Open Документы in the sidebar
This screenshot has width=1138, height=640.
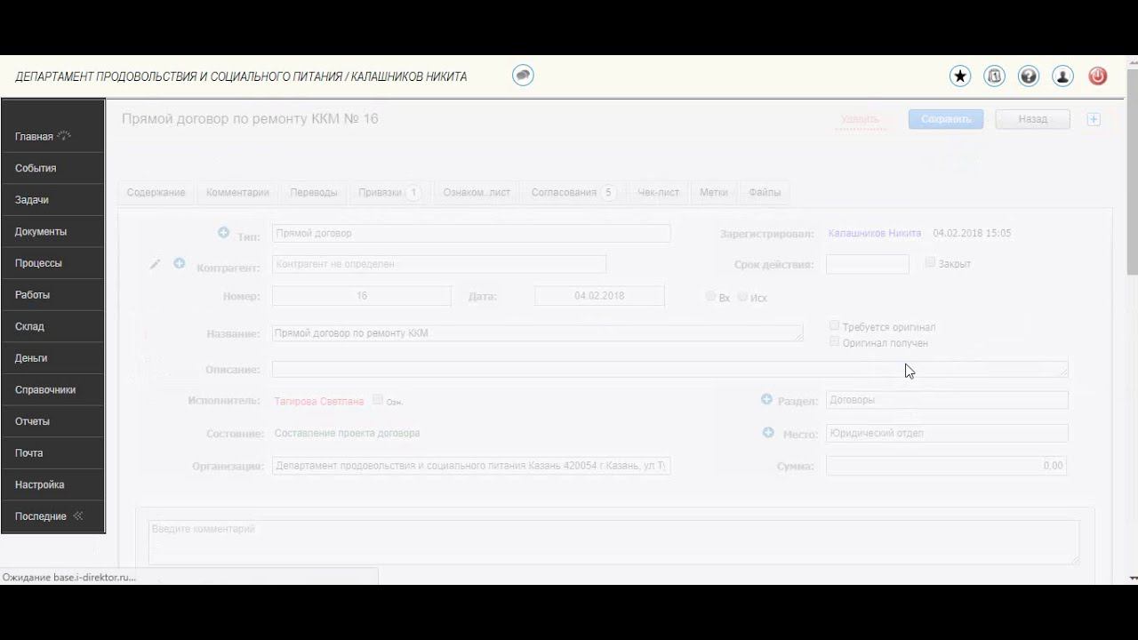[x=53, y=231]
